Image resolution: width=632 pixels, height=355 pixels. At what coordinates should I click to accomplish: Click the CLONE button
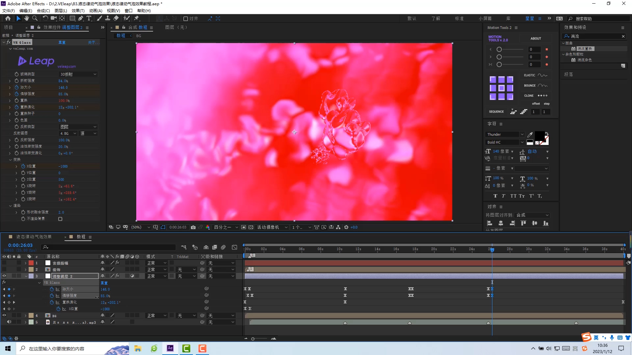point(536,96)
